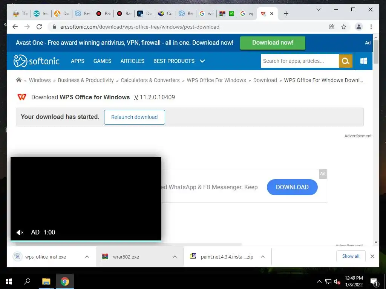Switch to the Google 'wir' tab
The width and height of the screenshot is (386, 289).
point(206,14)
